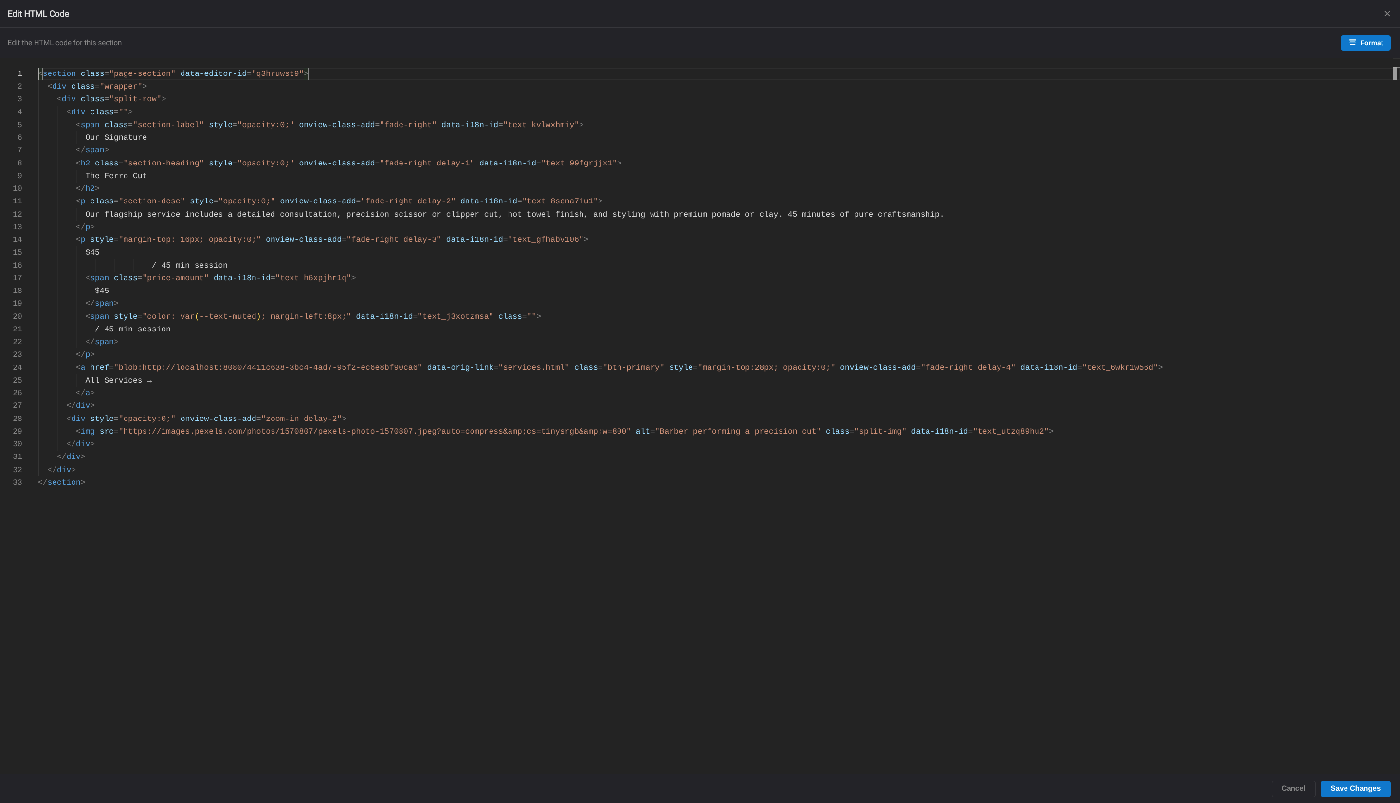Click "/ 45 min session" on line 16

[190, 266]
